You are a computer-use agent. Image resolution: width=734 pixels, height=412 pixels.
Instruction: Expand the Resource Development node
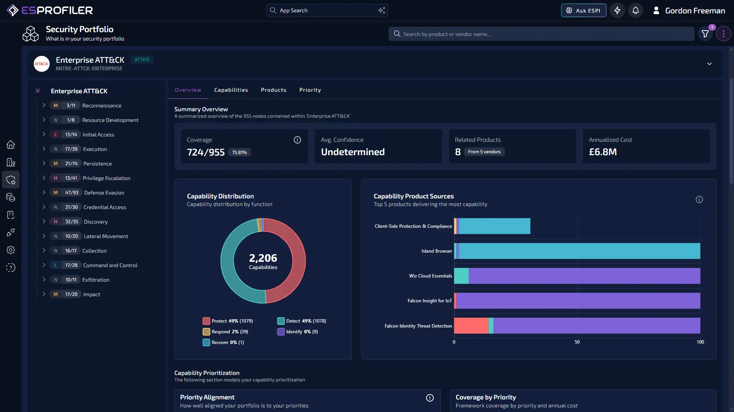click(x=44, y=120)
